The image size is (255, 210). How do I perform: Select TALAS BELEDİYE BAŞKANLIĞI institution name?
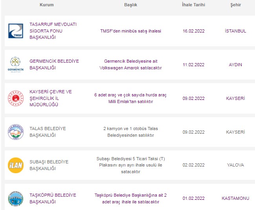pos(48,132)
